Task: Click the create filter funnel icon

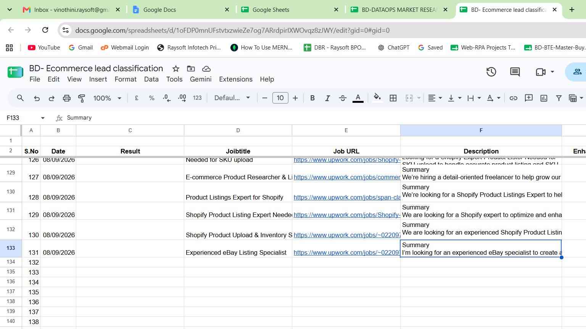Action: pyautogui.click(x=559, y=98)
